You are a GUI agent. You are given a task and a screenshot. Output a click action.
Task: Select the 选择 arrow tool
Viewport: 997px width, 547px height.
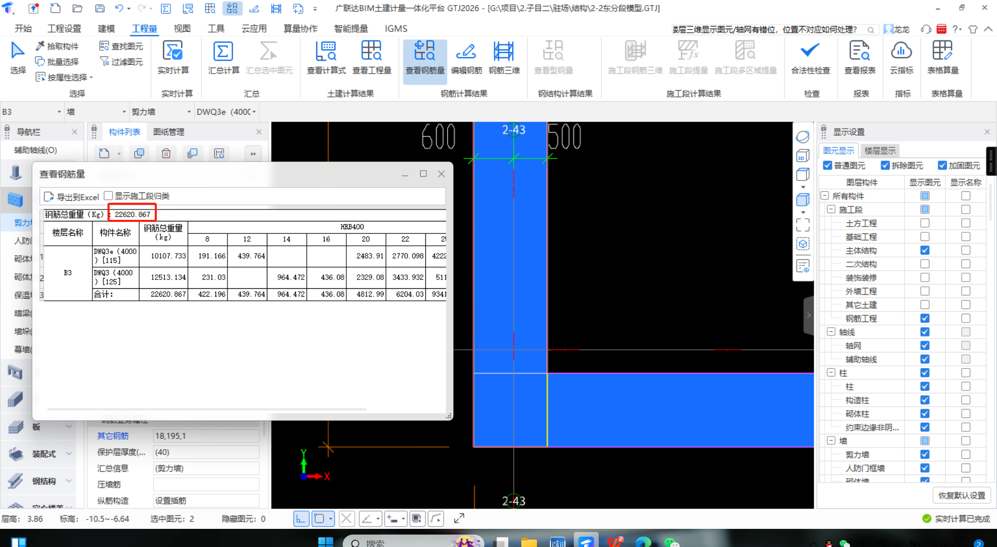point(18,58)
